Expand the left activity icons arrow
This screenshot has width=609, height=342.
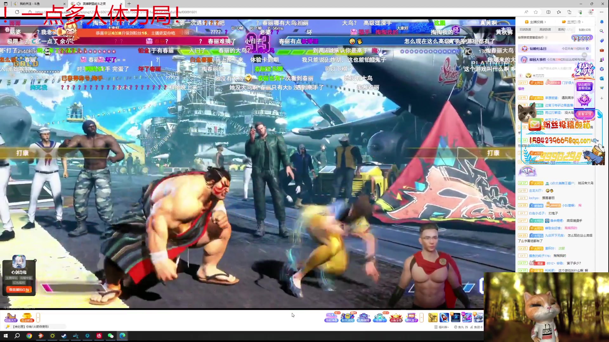(x=38, y=317)
